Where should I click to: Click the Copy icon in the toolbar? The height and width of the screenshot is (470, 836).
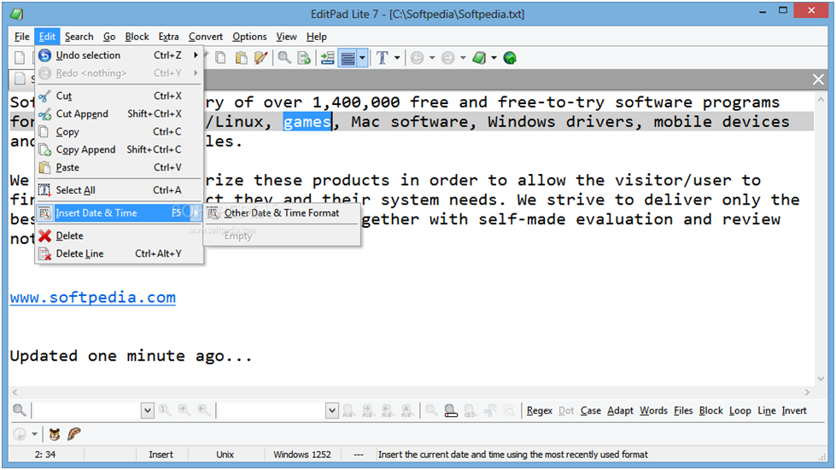coord(220,58)
